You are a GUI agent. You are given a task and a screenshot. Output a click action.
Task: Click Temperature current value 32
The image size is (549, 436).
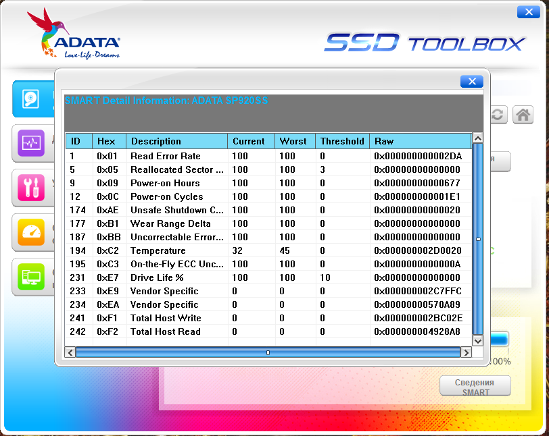coord(237,250)
